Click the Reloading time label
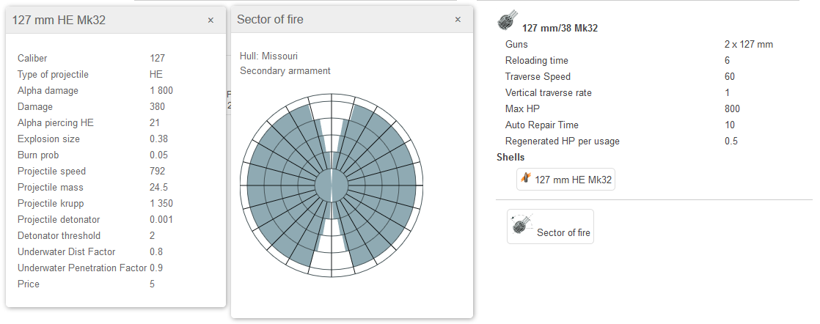The height and width of the screenshot is (324, 820). coord(536,61)
